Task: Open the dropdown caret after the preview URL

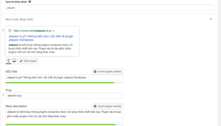Action: point(53,31)
